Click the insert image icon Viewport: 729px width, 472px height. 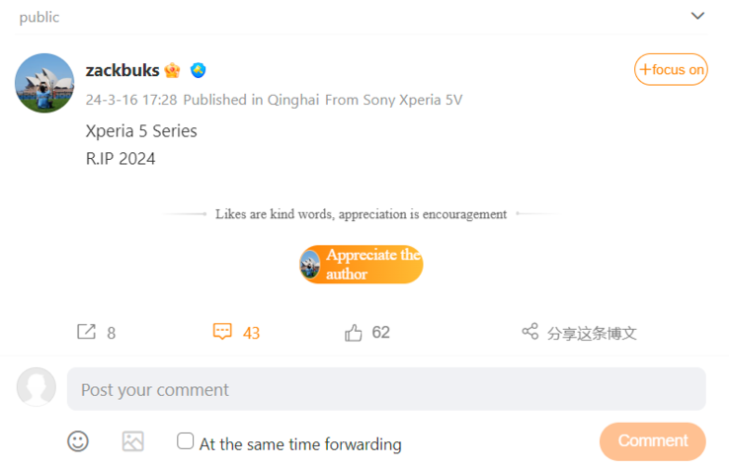(x=133, y=441)
